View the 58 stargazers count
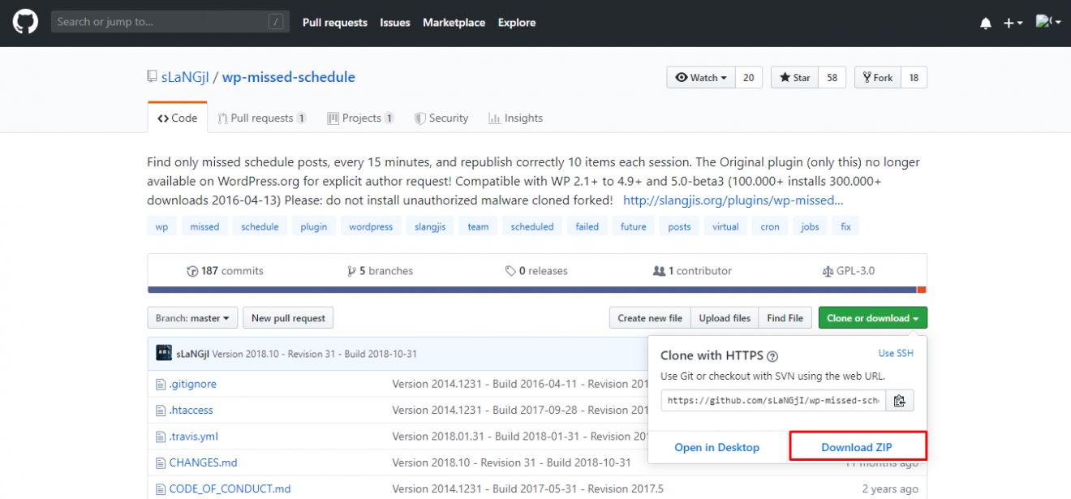 tap(832, 77)
